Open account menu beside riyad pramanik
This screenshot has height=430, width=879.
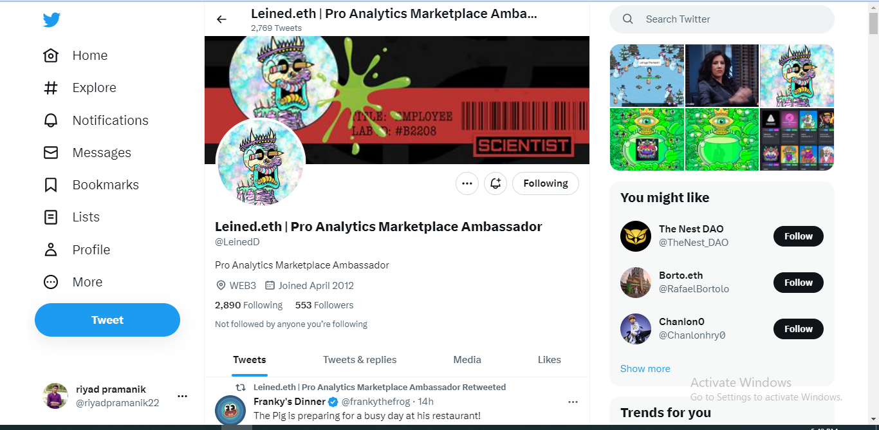pyautogui.click(x=182, y=396)
